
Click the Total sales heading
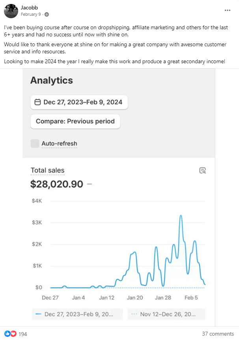coord(47,171)
